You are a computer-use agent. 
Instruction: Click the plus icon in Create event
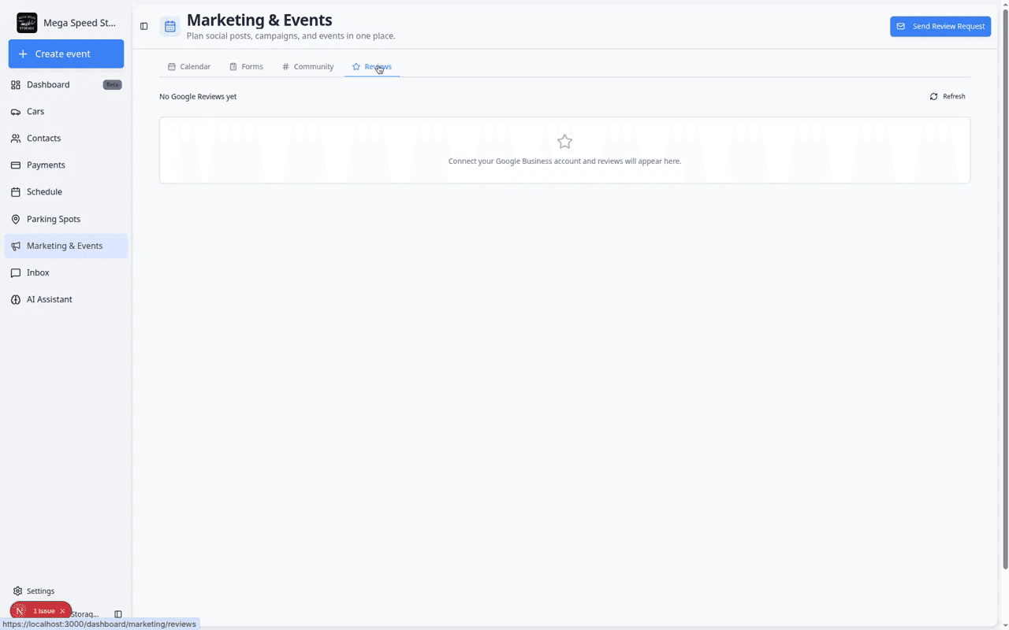(23, 54)
